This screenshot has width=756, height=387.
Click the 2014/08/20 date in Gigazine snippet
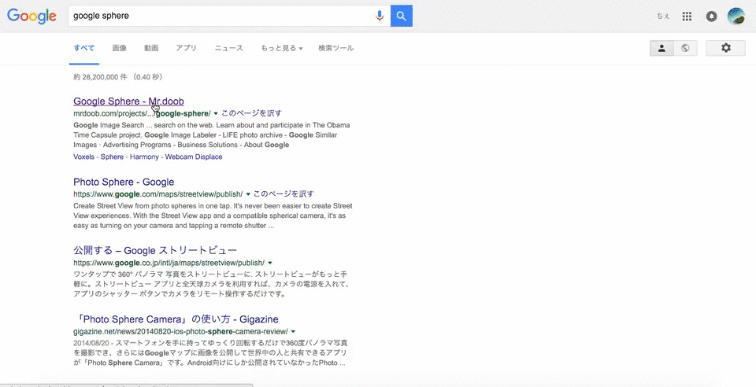(x=90, y=343)
